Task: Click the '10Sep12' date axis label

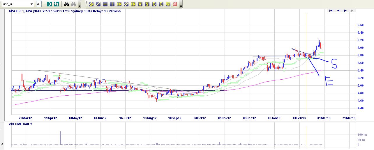Action: 175,118
